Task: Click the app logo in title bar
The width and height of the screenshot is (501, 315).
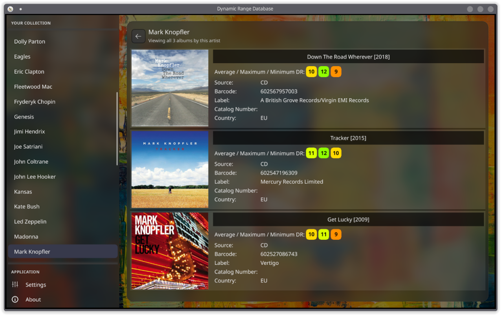Action: [10, 9]
